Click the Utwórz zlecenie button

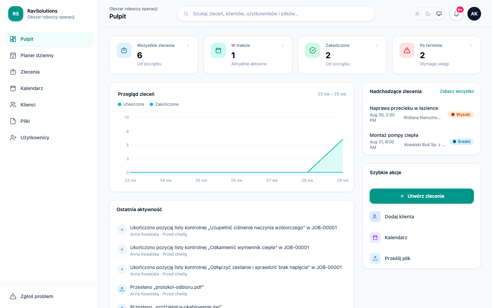[422, 196]
